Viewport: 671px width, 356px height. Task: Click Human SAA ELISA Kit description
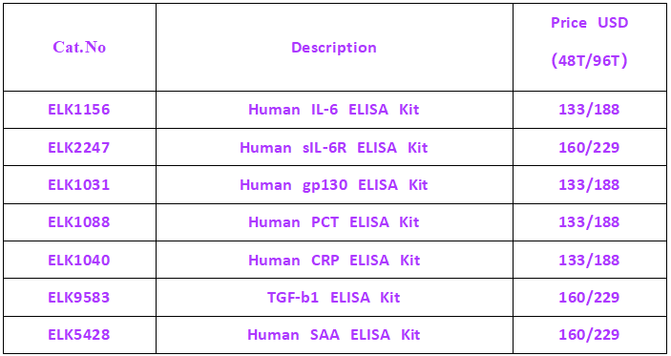pyautogui.click(x=334, y=334)
